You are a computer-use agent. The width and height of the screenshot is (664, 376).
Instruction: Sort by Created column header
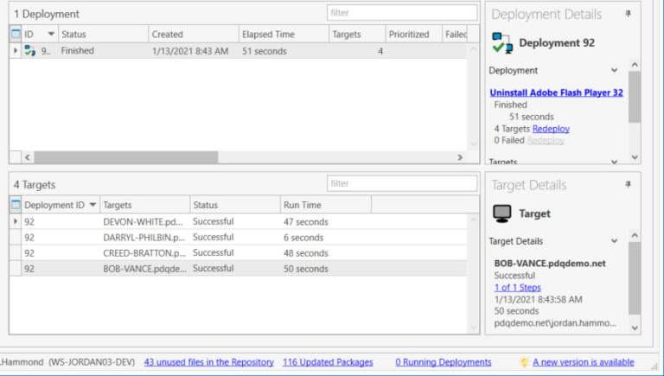(194, 35)
